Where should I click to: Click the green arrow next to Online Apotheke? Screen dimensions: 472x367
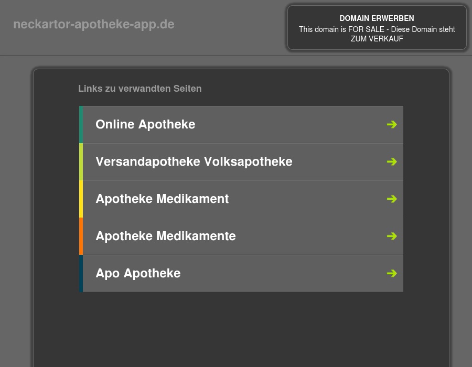pos(392,124)
